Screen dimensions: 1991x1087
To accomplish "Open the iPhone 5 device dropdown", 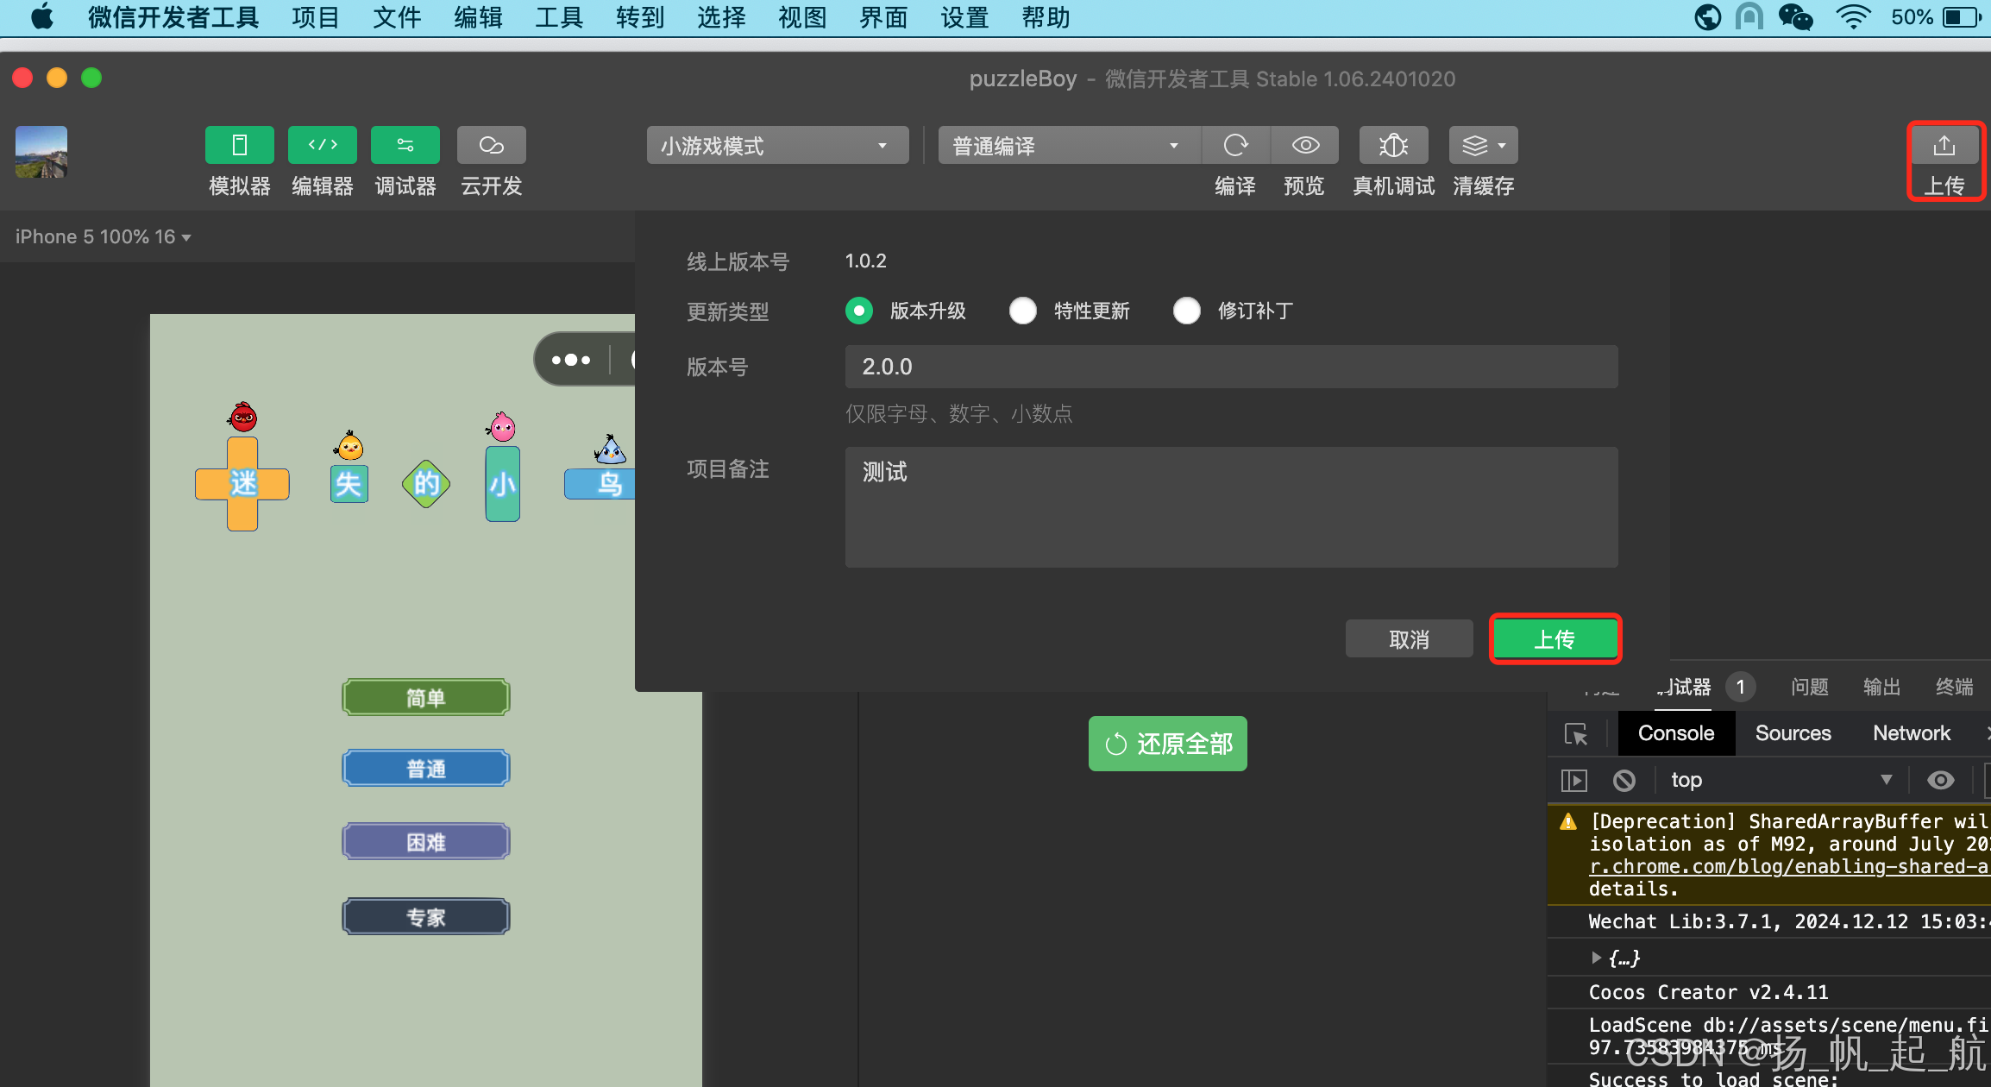I will [x=103, y=236].
